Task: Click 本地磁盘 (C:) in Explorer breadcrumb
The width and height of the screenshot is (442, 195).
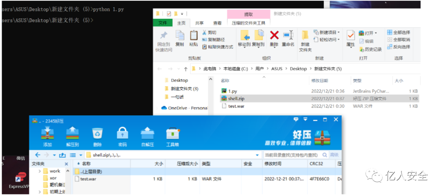Action: (236, 69)
